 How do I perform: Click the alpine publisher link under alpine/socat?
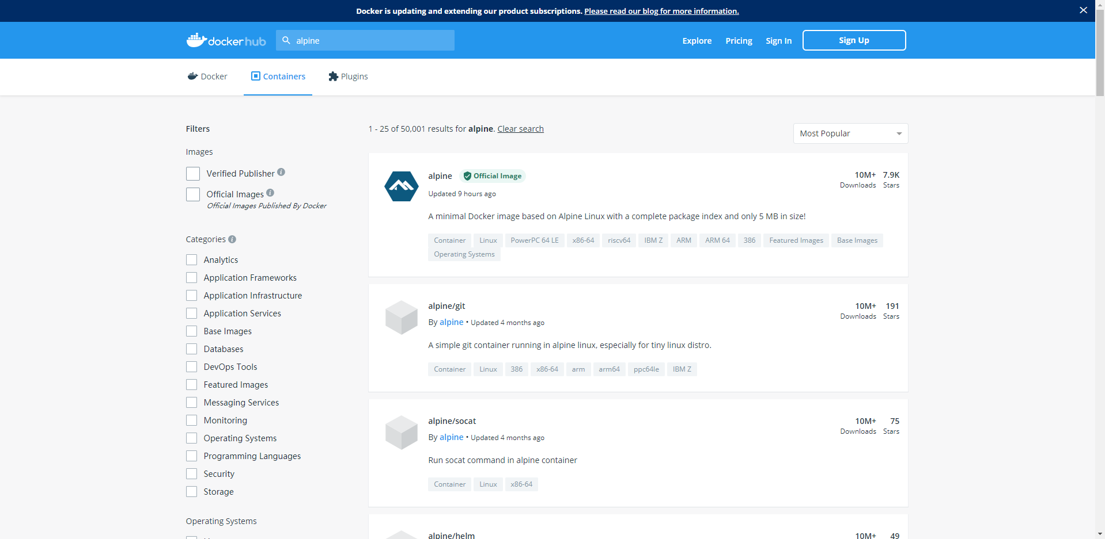(x=451, y=437)
